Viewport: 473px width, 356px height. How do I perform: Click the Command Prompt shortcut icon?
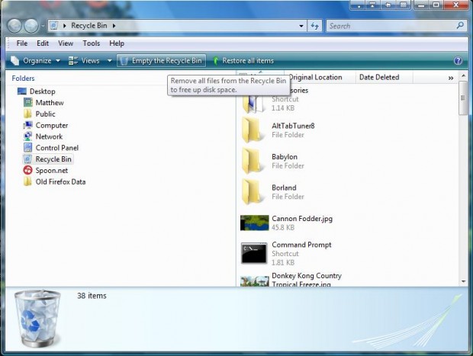tap(253, 252)
